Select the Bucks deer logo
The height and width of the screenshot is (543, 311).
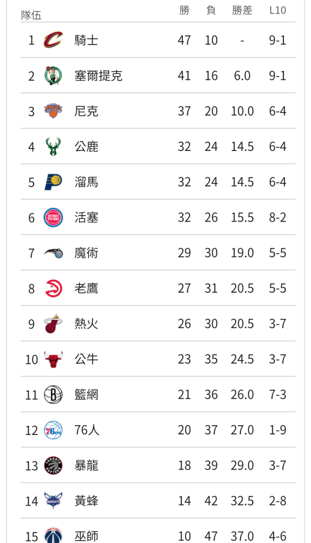(x=53, y=147)
